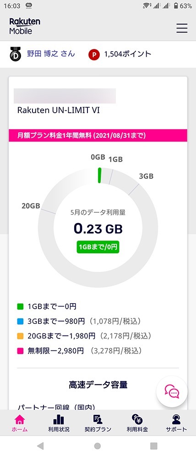Screen dimensions: 196x458
Task: Tap the user name 野田 博之 さん
Action: [x=51, y=54]
